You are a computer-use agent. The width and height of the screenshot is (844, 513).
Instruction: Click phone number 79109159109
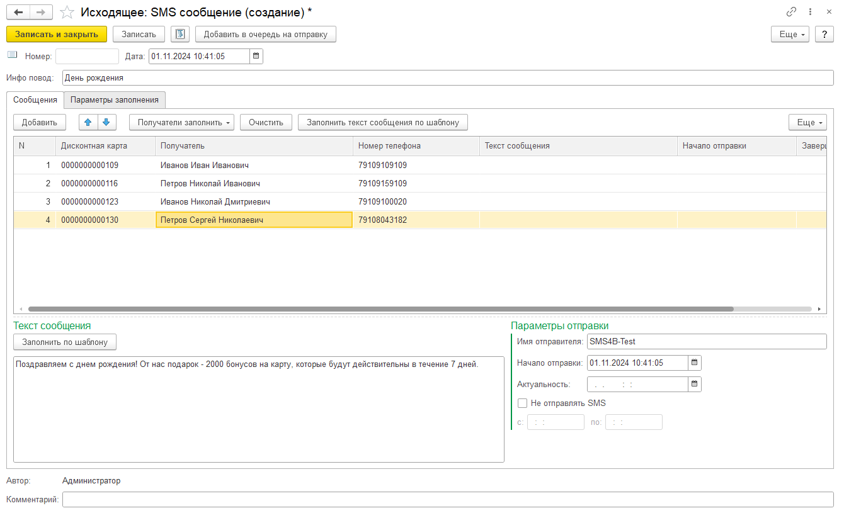[x=382, y=184]
